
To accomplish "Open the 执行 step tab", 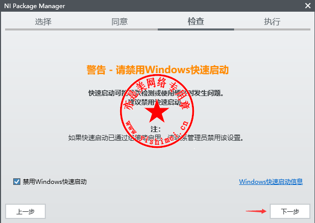I will coord(272,21).
